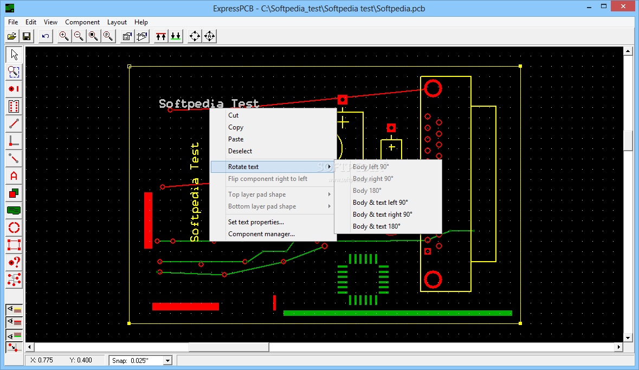Expand Top layer pad shape submenu arrow
The height and width of the screenshot is (370, 639).
pos(330,194)
